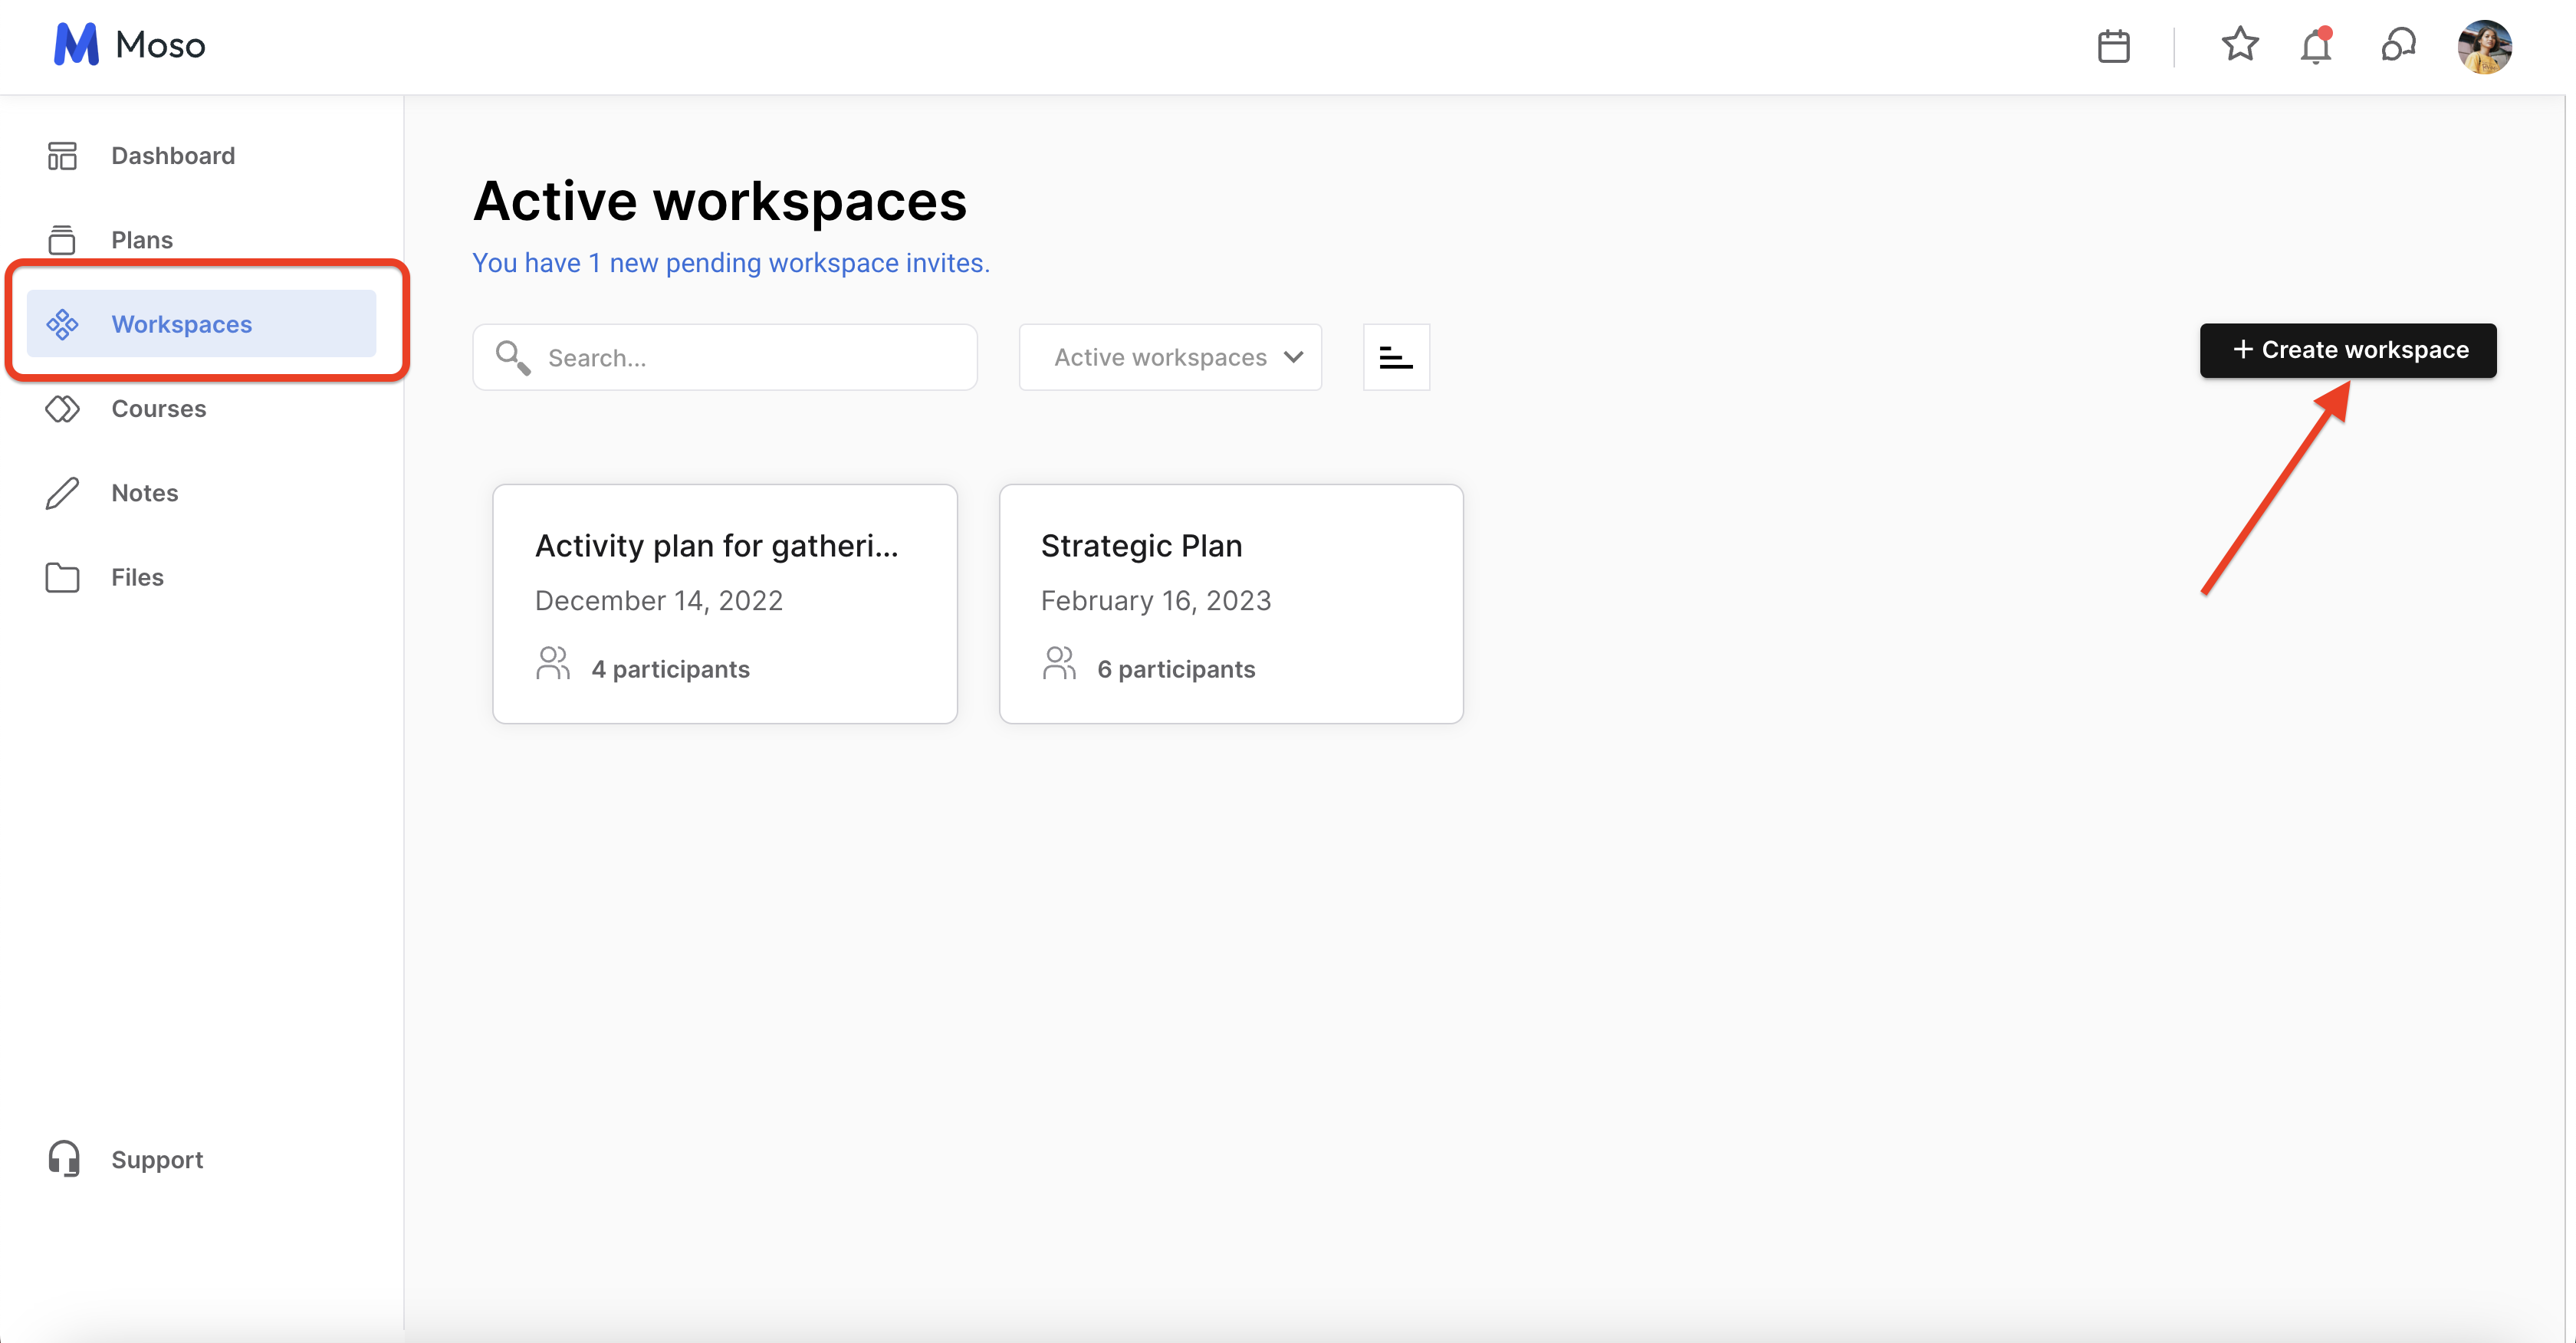
Task: Click the Create workspace button
Action: tap(2347, 350)
